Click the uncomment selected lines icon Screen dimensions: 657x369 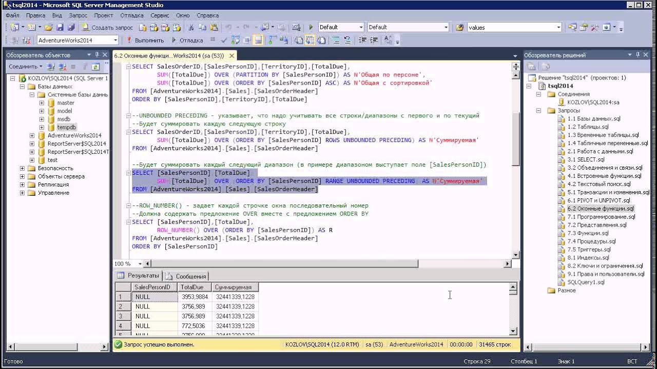(x=347, y=40)
